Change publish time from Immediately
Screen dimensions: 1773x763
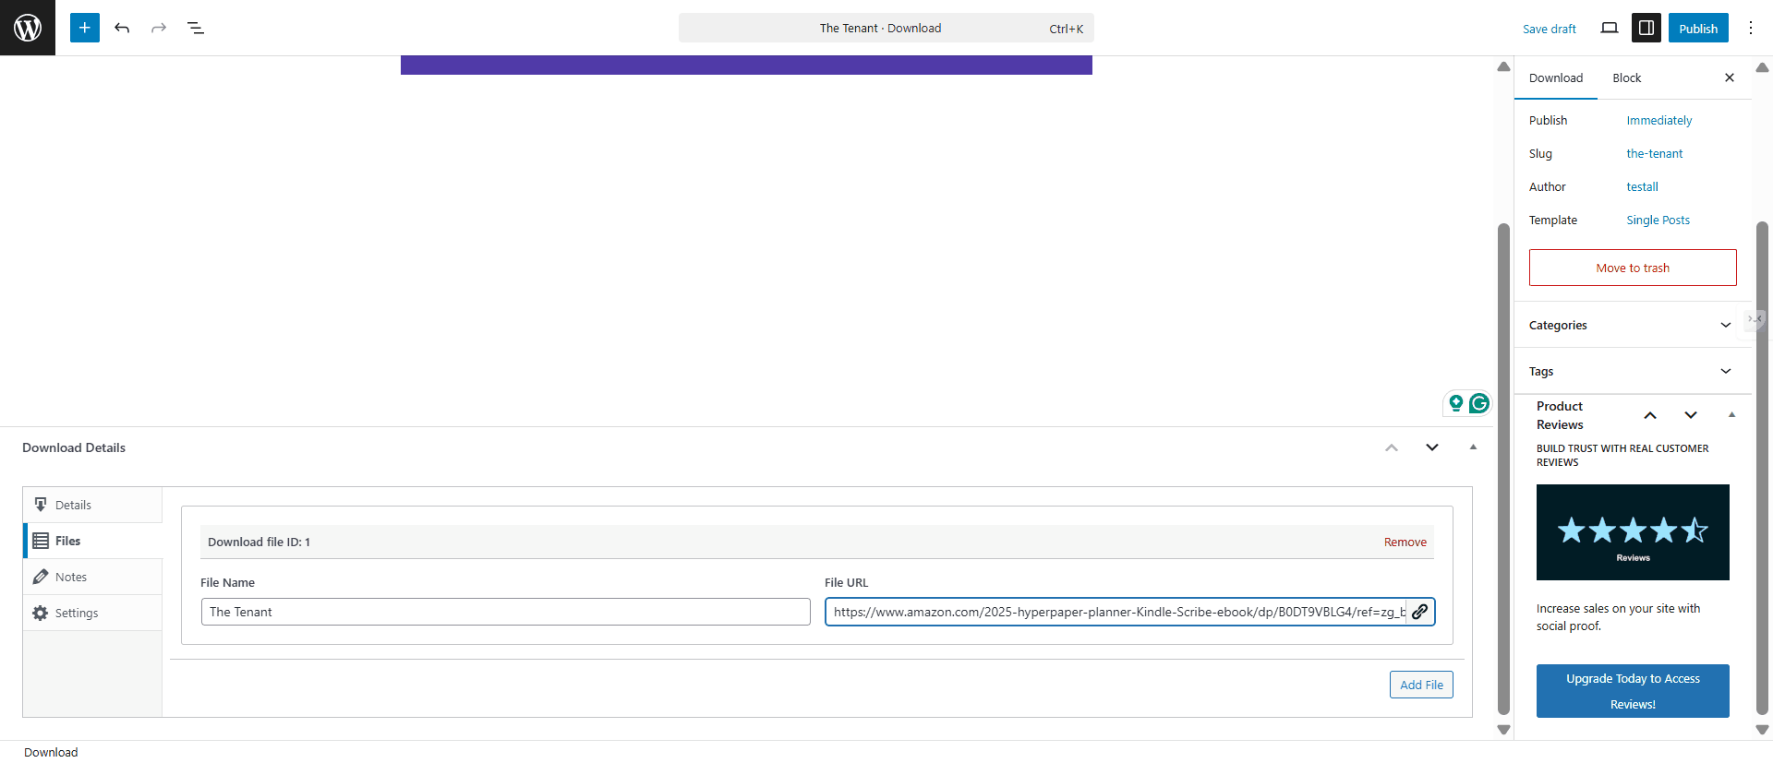pyautogui.click(x=1659, y=120)
